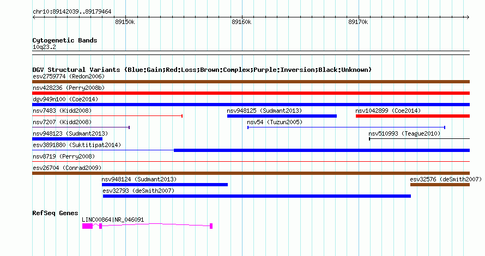Click the nsv7483 (Kidd2008) label
Screen dimensions: 485x256
coord(62,111)
